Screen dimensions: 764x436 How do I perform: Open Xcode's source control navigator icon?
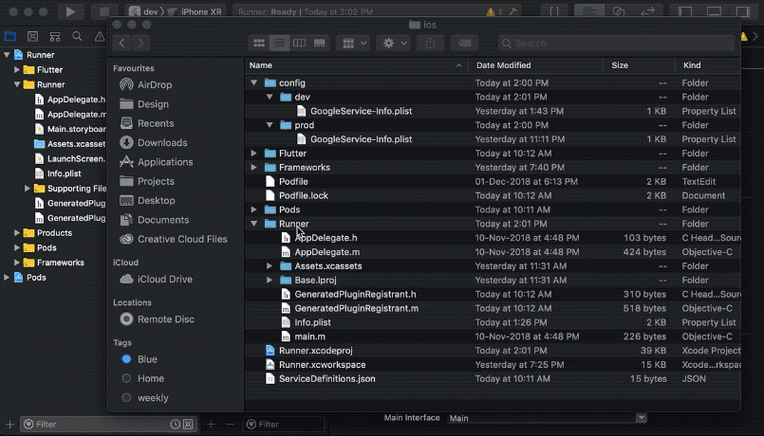[32, 37]
